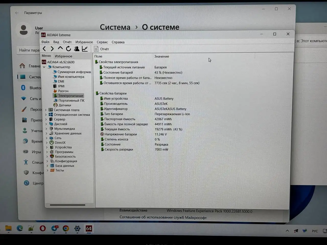Image resolution: width=327 pixels, height=245 pixels.
Task: Click the Forward arrow in AIDA64 toolbar
Action: pyautogui.click(x=52, y=49)
